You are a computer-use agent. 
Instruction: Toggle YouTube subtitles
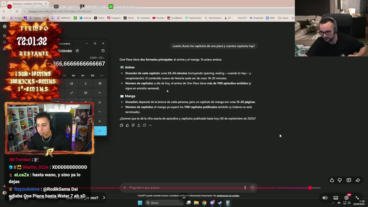click(x=336, y=198)
